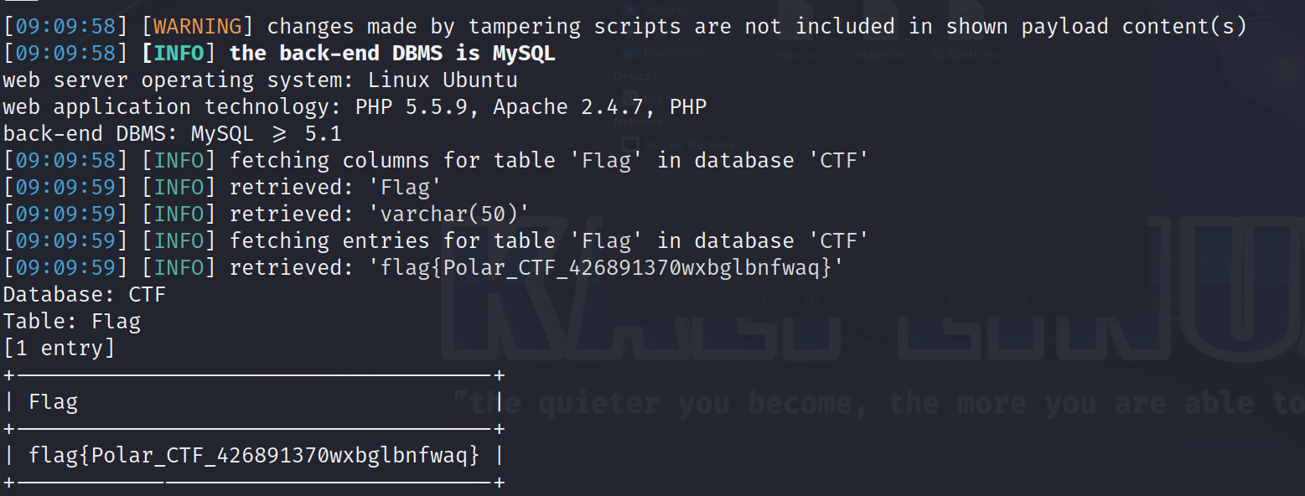Click the retrieved 'varchar(50)' value

(x=448, y=214)
